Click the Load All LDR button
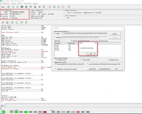The image size is (142, 114). pos(92,69)
